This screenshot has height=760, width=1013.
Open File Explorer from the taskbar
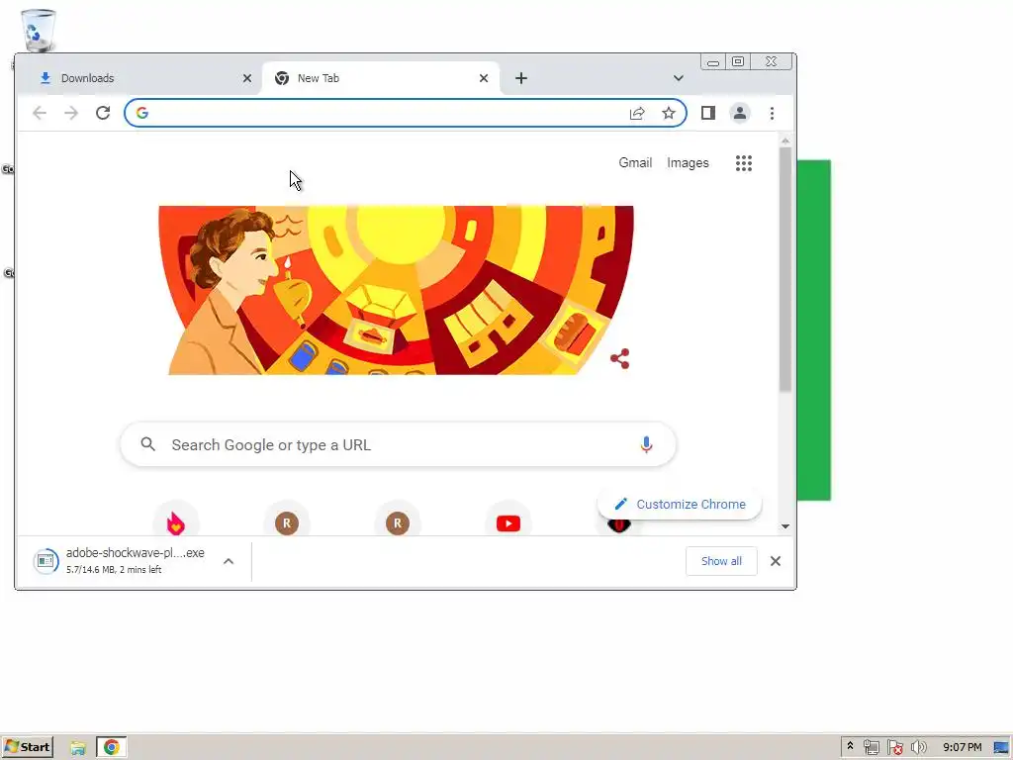pyautogui.click(x=78, y=748)
